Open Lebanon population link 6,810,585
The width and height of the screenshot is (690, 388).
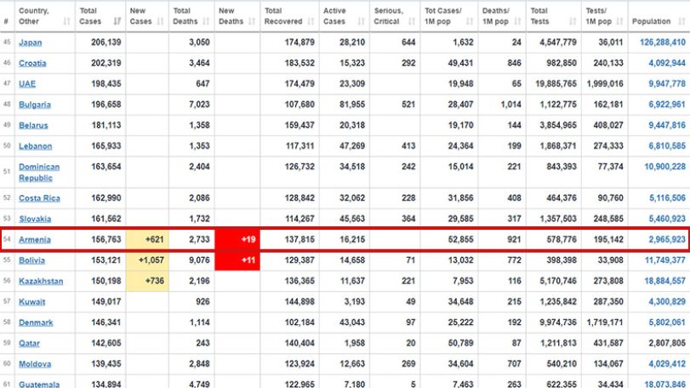(x=667, y=145)
